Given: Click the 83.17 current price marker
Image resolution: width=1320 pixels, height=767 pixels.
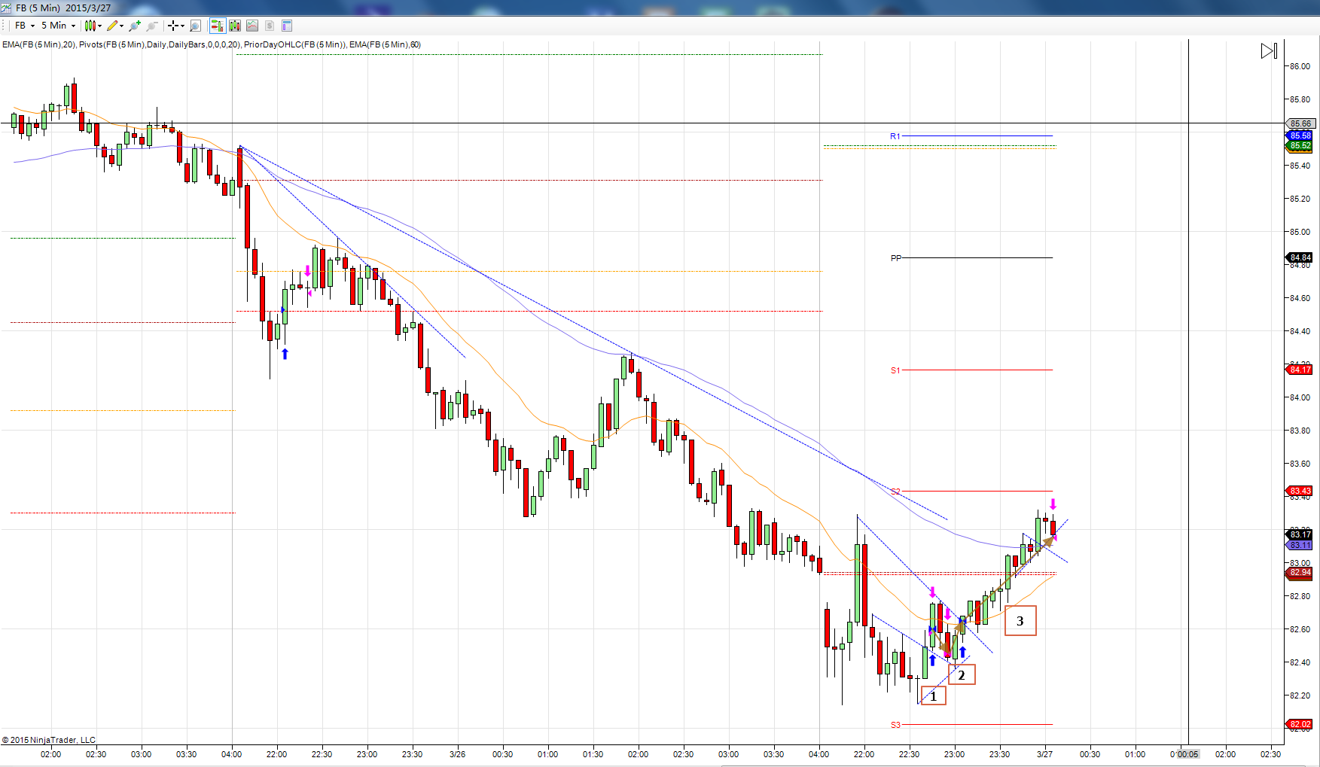Looking at the screenshot, I should click(1300, 534).
